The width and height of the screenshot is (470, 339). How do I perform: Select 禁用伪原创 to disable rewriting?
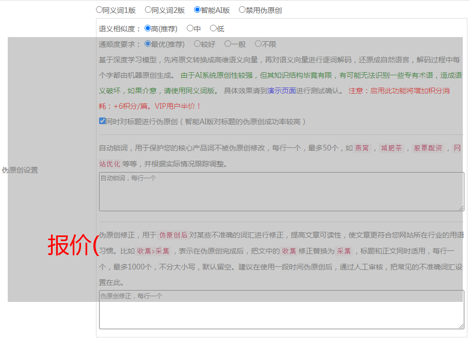point(242,10)
